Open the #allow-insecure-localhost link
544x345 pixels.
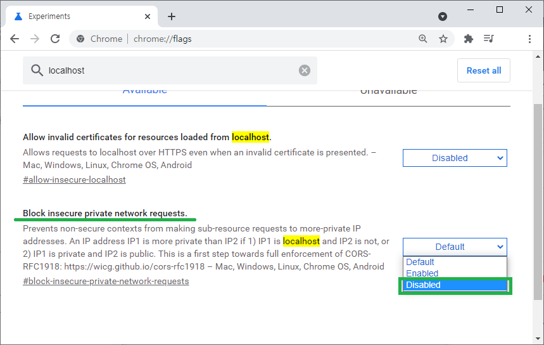coord(74,179)
